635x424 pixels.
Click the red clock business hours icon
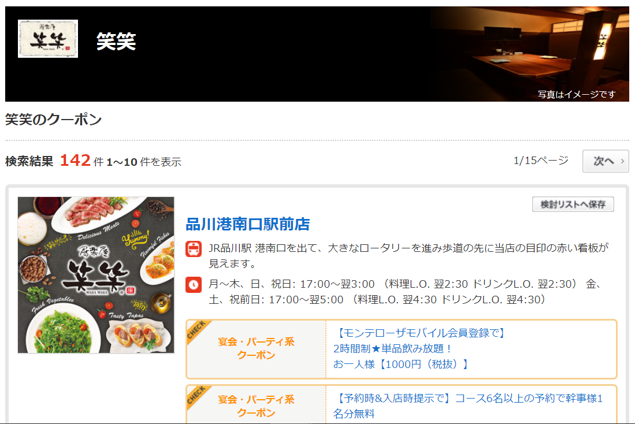click(x=194, y=285)
